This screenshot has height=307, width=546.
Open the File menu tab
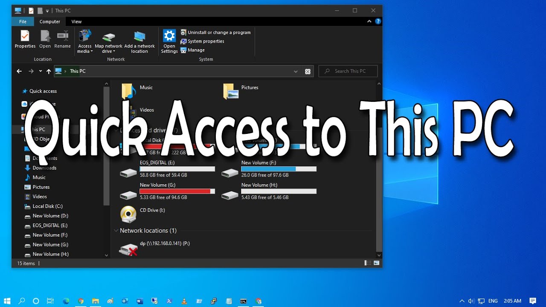pos(23,22)
